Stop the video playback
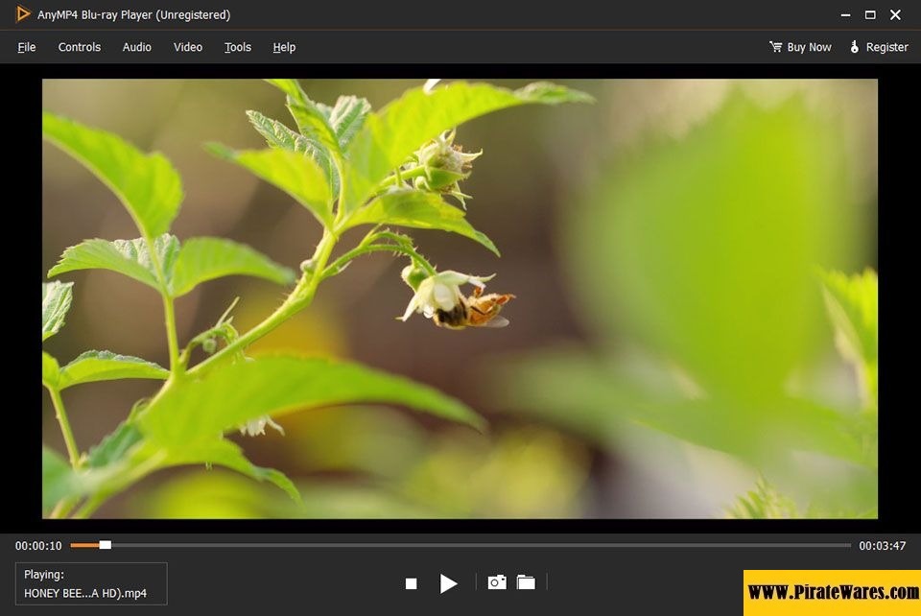This screenshot has height=616, width=921. (x=411, y=583)
